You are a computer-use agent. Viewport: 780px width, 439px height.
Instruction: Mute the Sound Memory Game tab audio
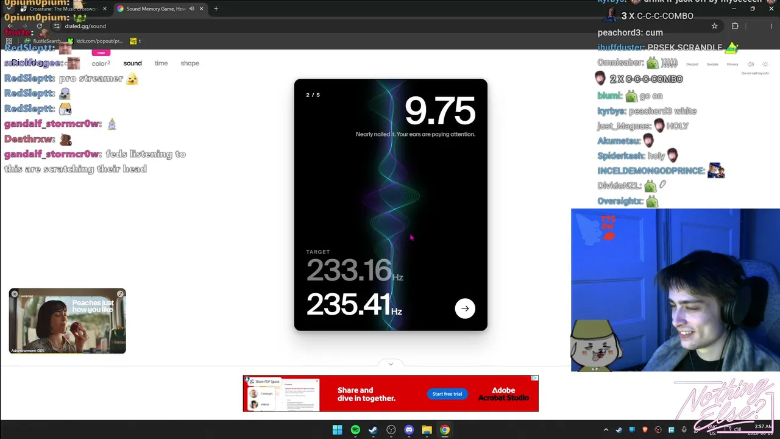[x=191, y=9]
